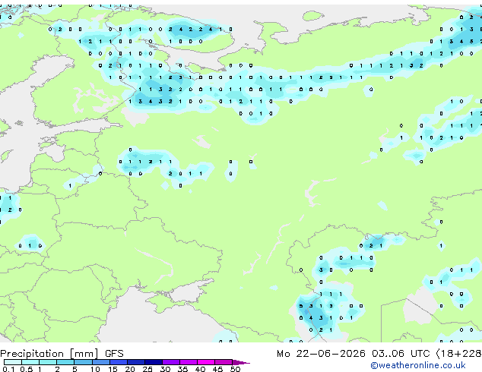This screenshot has height=372, width=482.
Task: Select the lightest 0.1–0.5 mm legend swatch
Action: [13, 362]
